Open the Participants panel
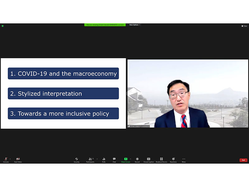The width and height of the screenshot is (249, 187). coord(90,160)
